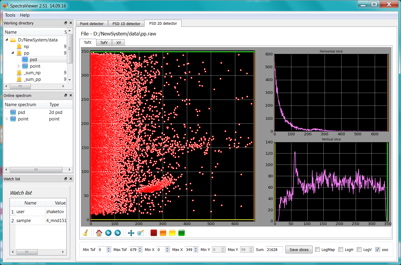This screenshot has height=265, width=401.
Task: Click the back arrow view icon
Action: click(x=108, y=233)
